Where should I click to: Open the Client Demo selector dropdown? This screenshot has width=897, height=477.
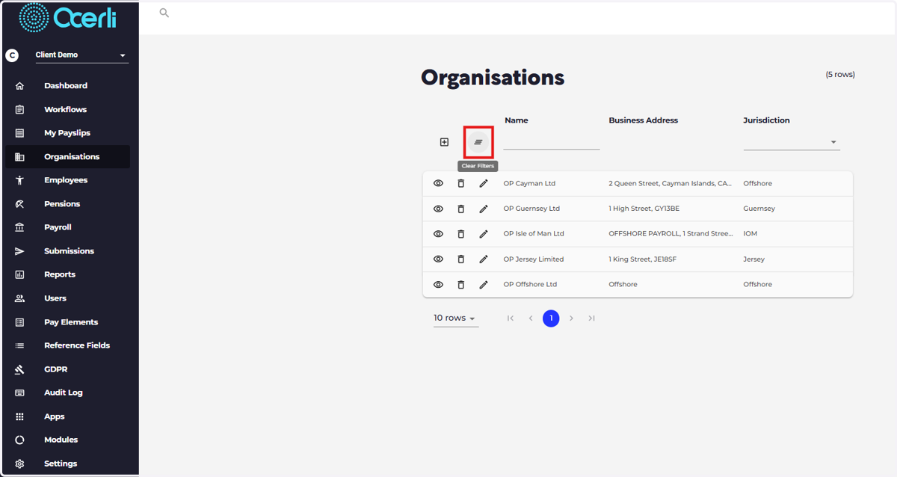[81, 55]
